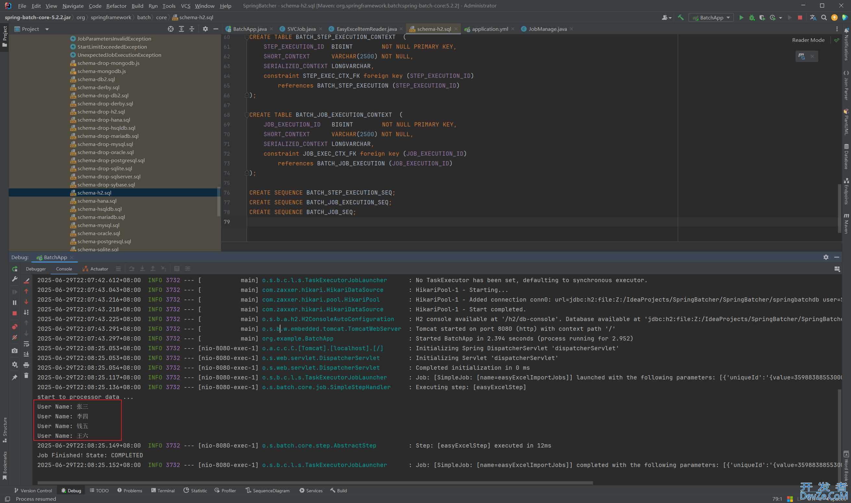Clear console with trash icon

coord(26,376)
